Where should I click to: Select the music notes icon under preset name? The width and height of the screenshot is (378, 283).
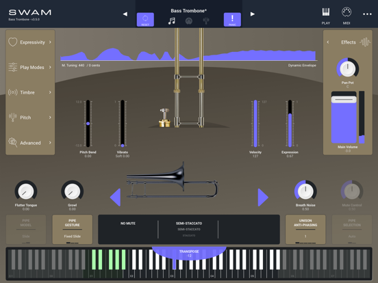172,21
